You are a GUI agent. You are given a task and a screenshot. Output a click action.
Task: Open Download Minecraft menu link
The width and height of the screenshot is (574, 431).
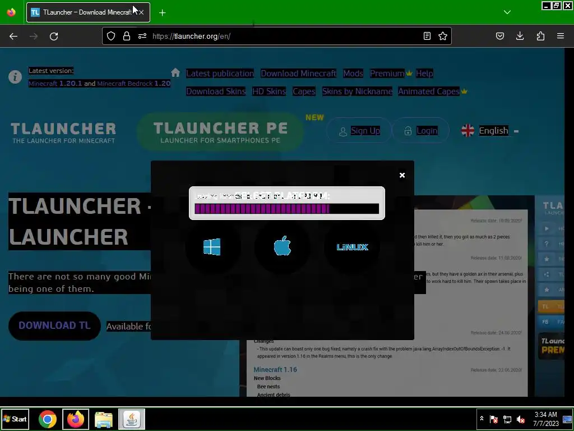click(298, 74)
